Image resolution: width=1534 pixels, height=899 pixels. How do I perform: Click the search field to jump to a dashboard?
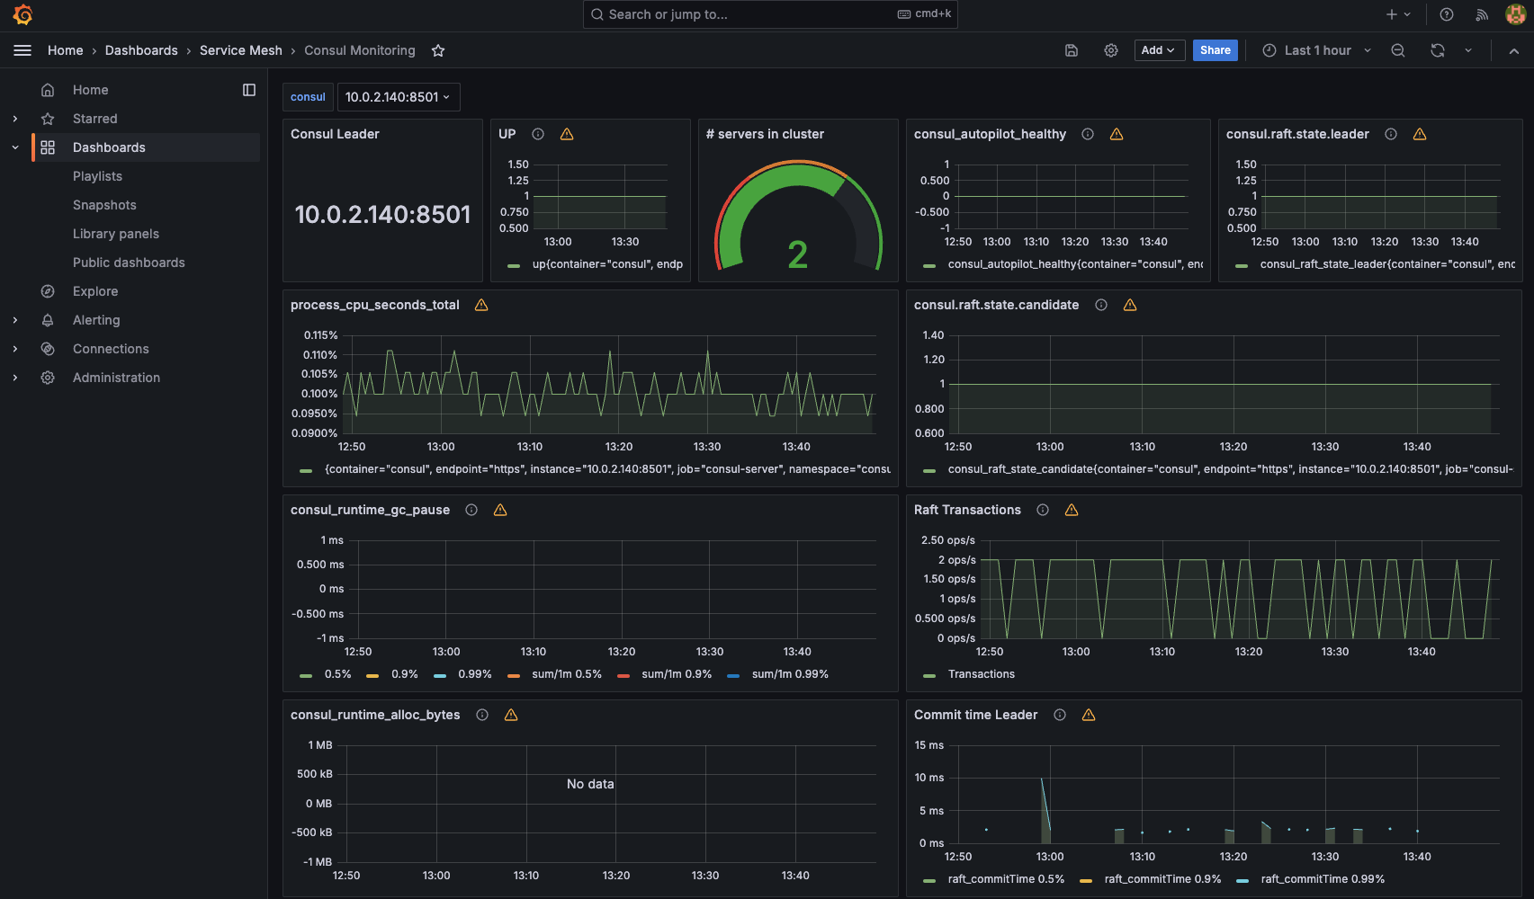[769, 14]
